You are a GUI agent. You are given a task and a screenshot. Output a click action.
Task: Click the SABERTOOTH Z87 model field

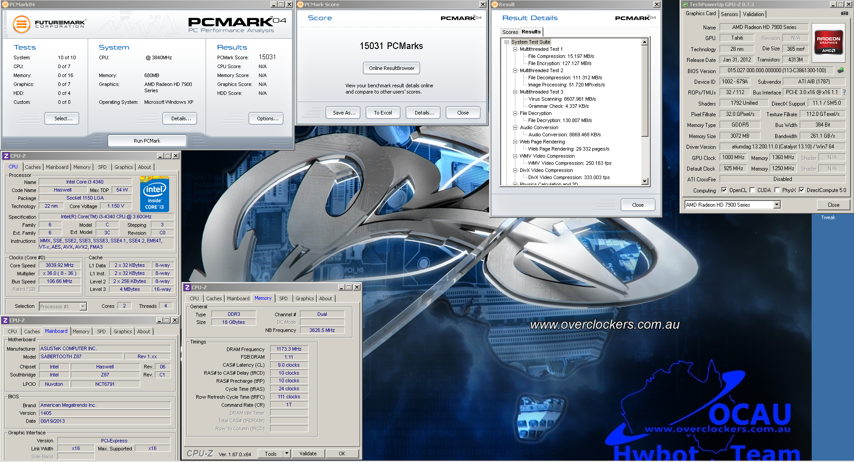pyautogui.click(x=81, y=356)
